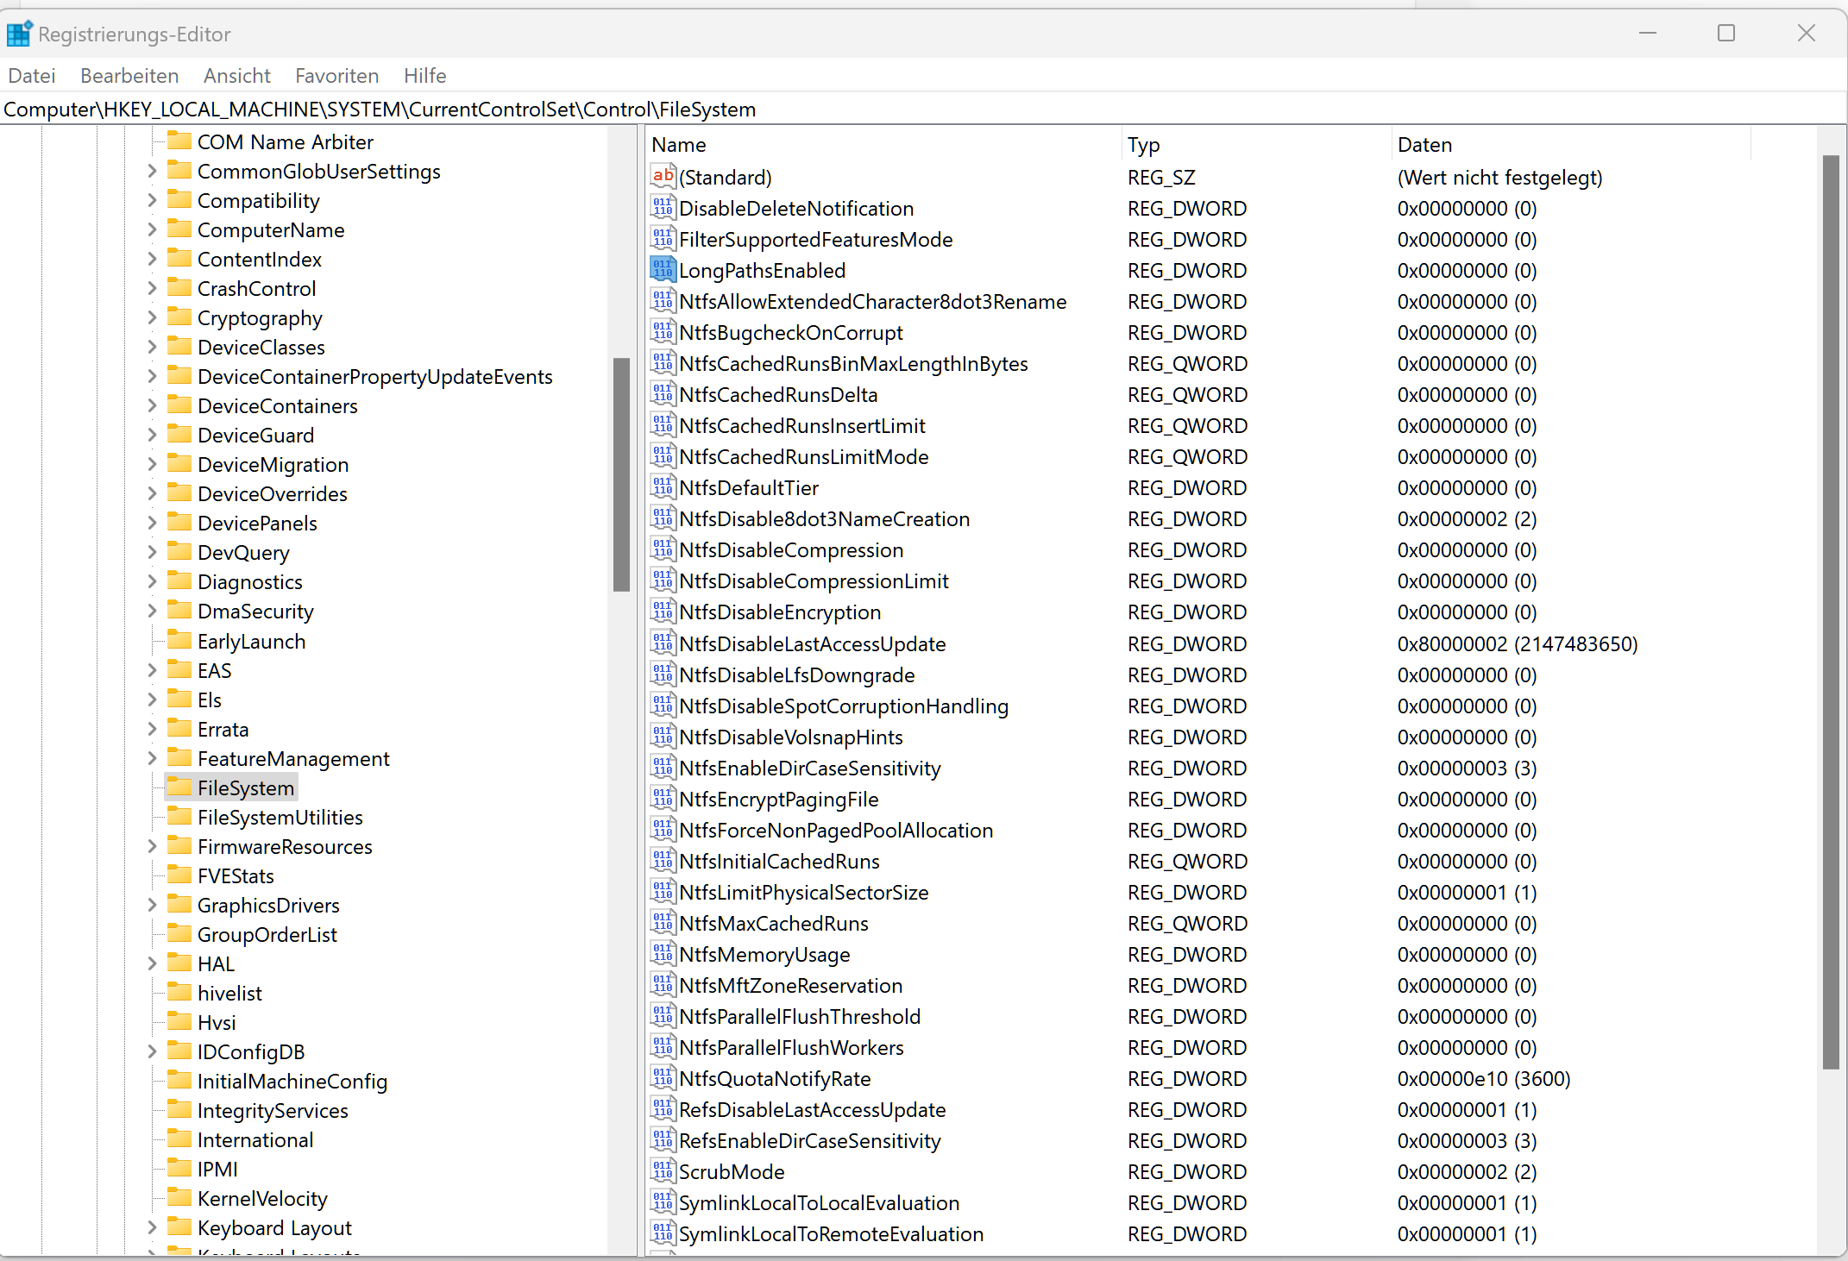Select the NtfsDisable8dot3NameCreation value name
The width and height of the screenshot is (1848, 1261).
point(825,518)
